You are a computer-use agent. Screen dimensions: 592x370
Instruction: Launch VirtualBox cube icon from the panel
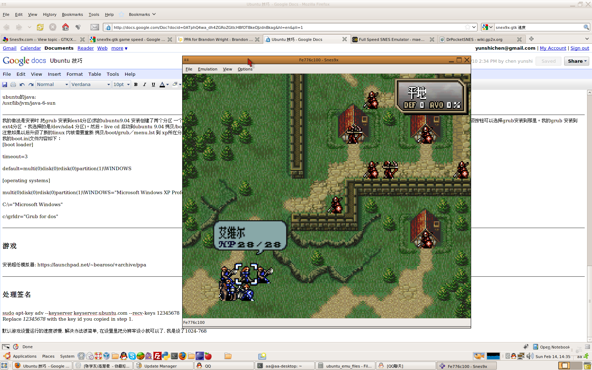106,356
